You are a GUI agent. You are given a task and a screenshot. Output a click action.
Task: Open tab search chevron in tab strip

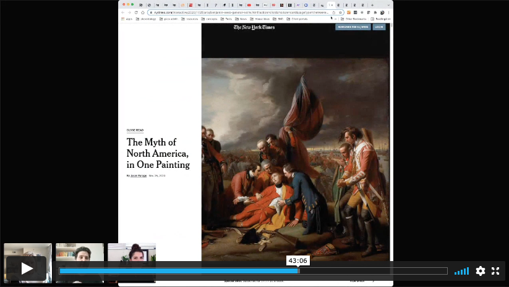pyautogui.click(x=388, y=5)
